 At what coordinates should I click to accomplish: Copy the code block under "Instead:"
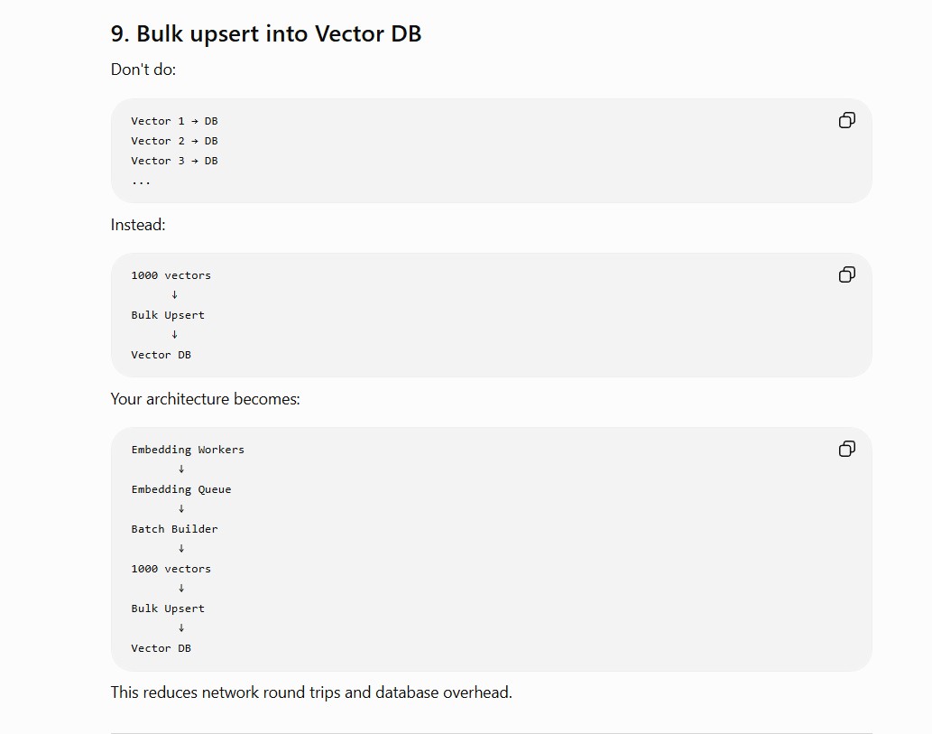[847, 274]
